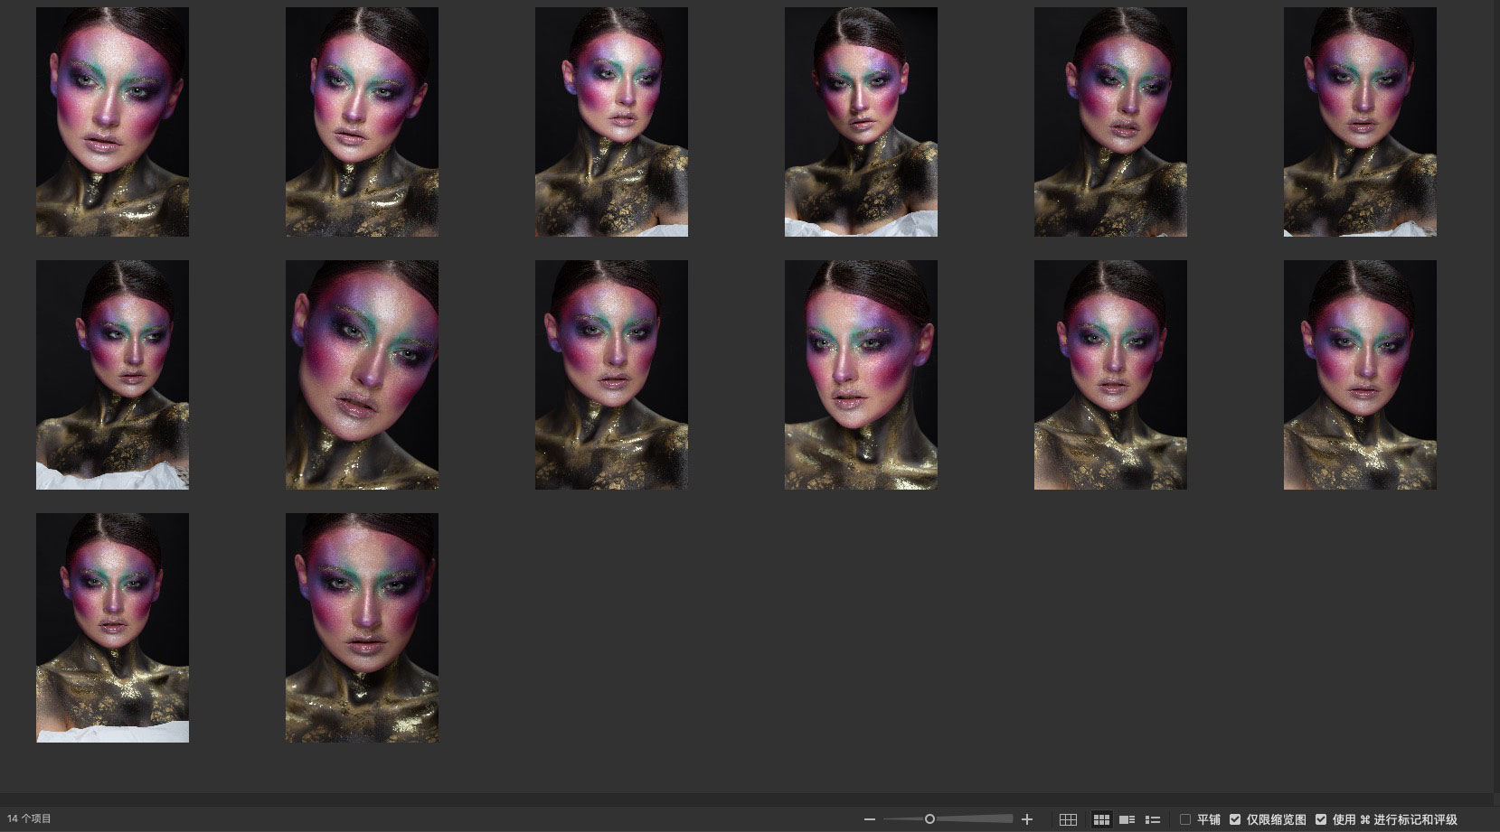
Task: Click the grid lock icon
Action: 1068,819
